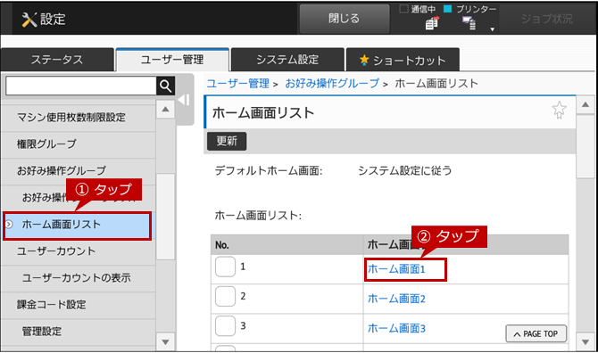Click the settings wrench icon in header
Image resolution: width=598 pixels, height=353 pixels.
tap(29, 19)
